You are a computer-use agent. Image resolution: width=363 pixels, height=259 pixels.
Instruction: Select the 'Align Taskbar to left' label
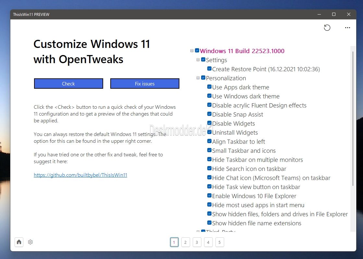point(238,141)
